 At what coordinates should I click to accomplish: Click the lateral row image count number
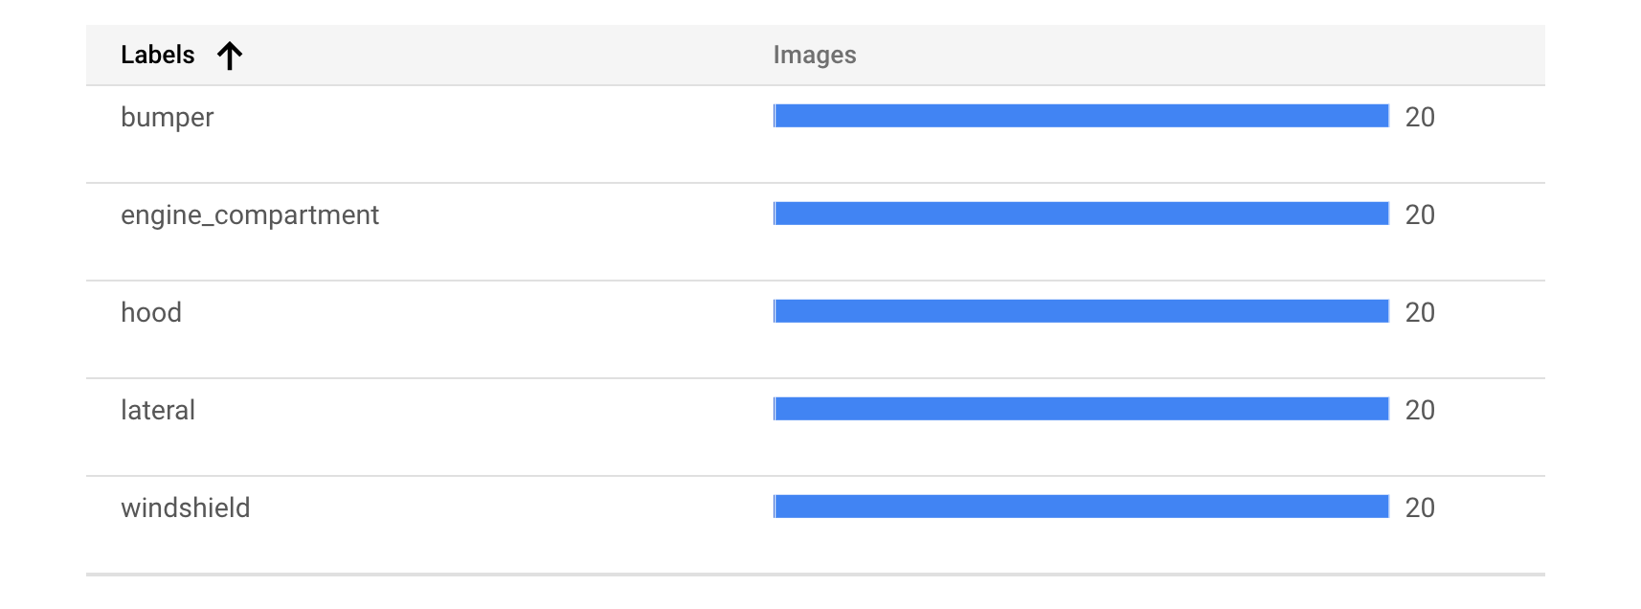pos(1420,411)
